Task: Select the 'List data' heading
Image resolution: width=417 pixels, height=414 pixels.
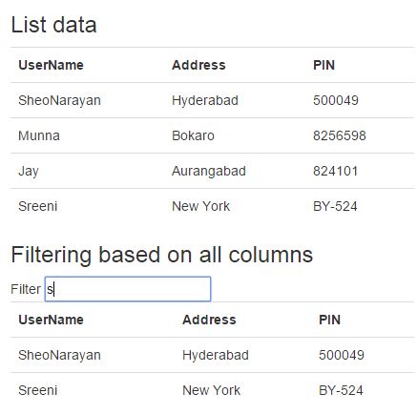Action: tap(53, 25)
